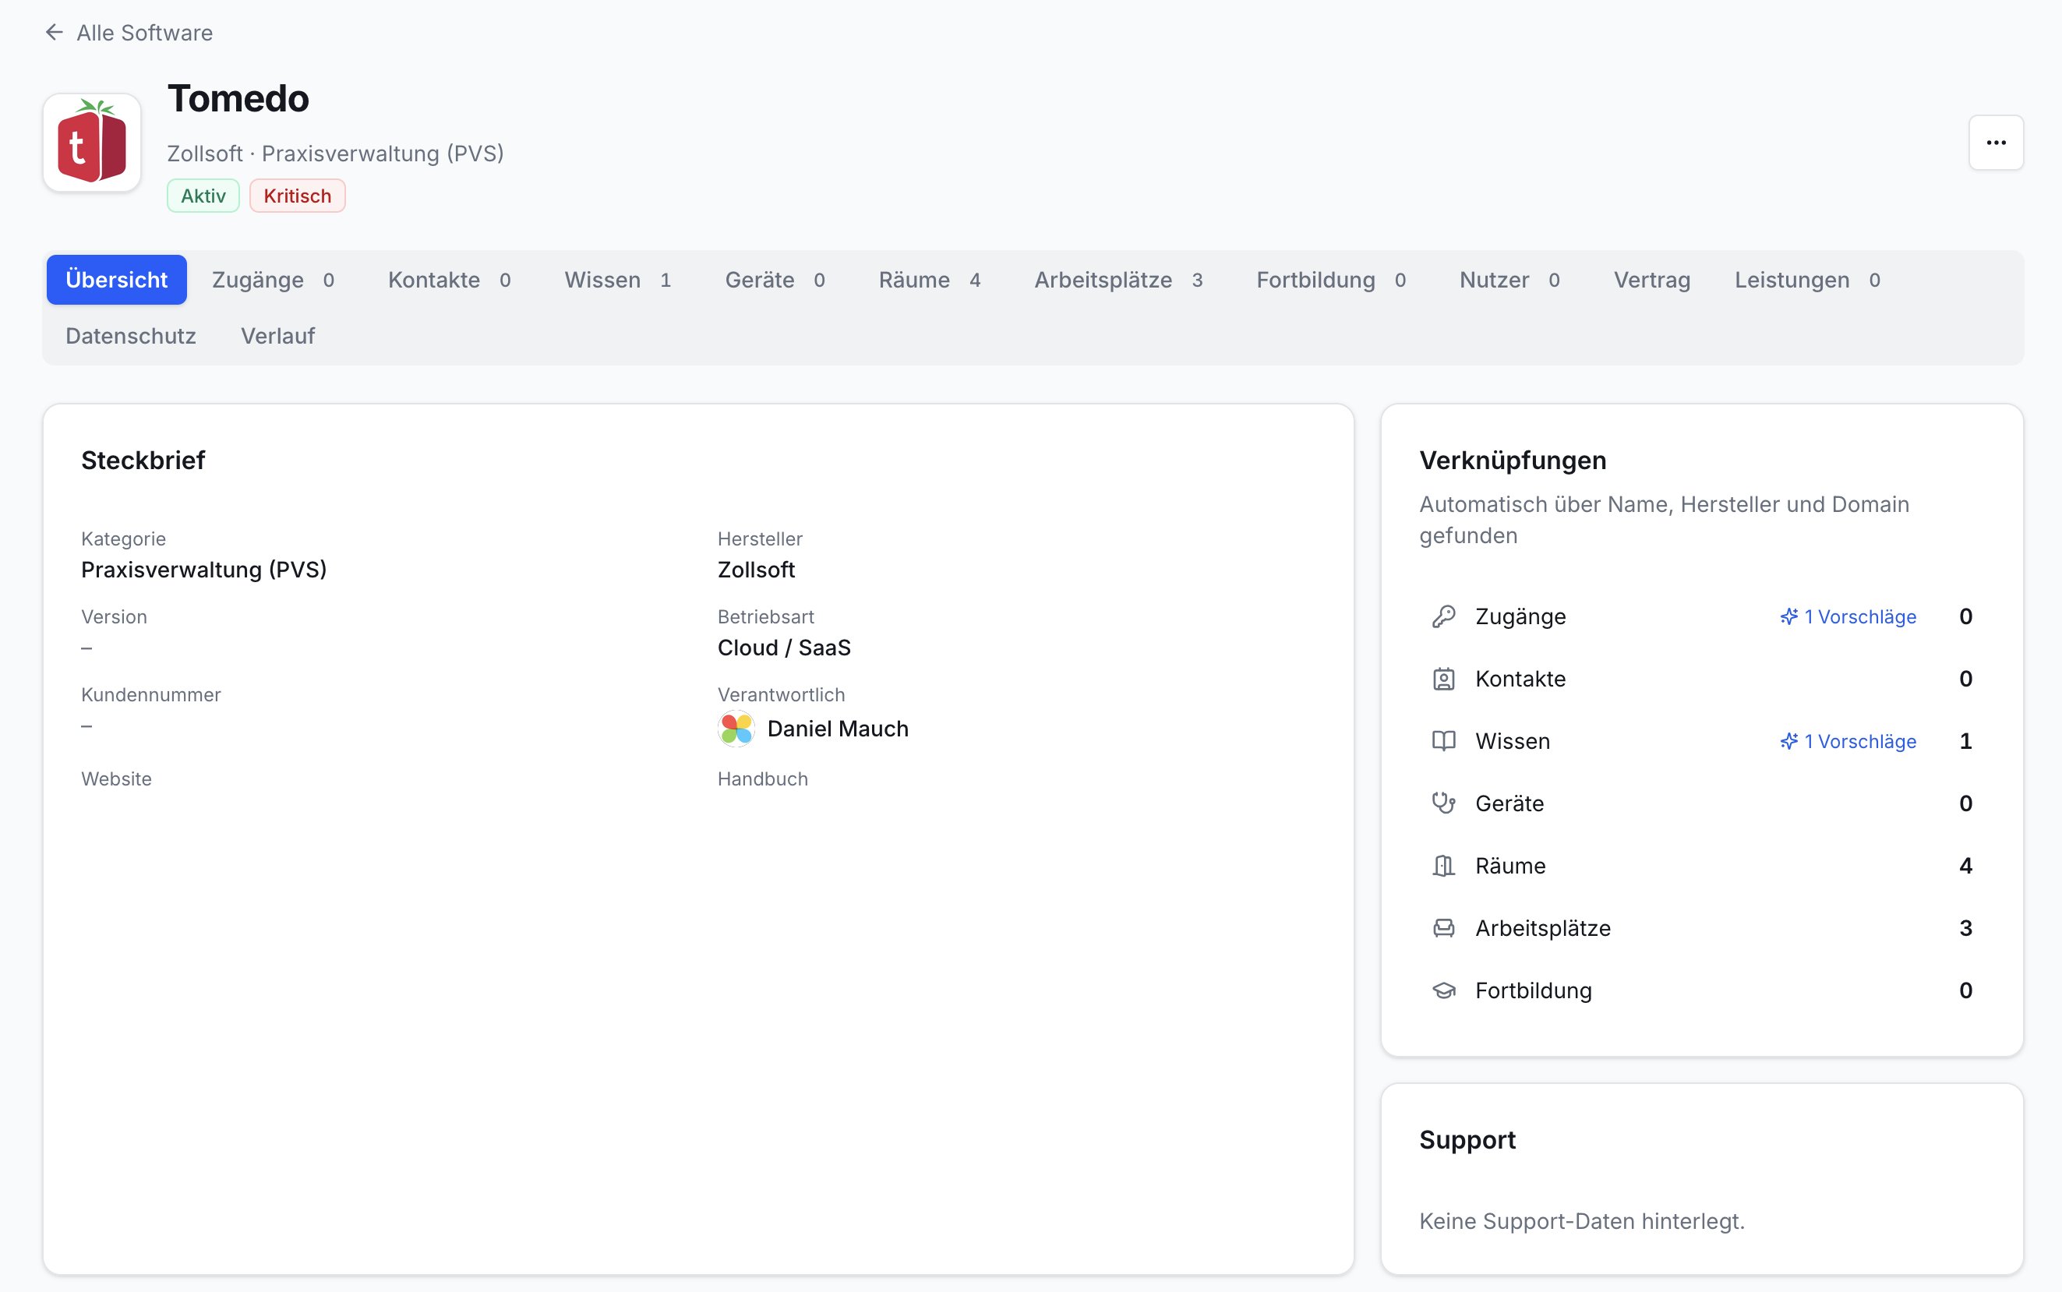Click Daniel Mauch's colorful avatar icon
This screenshot has height=1292, width=2062.
coord(736,729)
